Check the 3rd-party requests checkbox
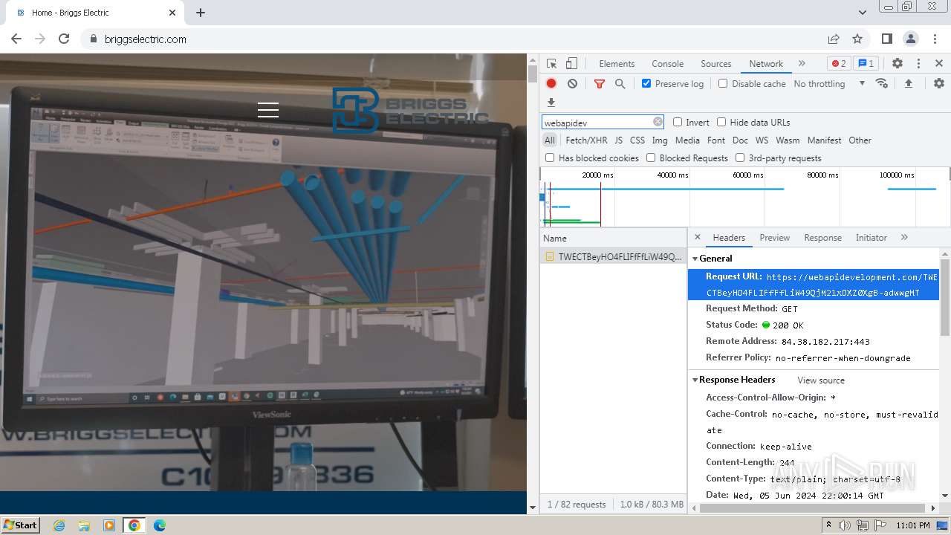The height and width of the screenshot is (535, 951). 740,158
